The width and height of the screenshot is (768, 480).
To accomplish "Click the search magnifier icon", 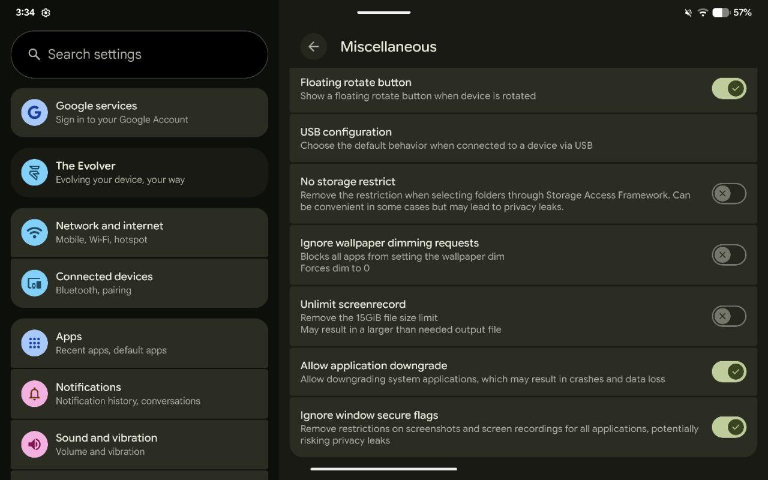I will (35, 55).
